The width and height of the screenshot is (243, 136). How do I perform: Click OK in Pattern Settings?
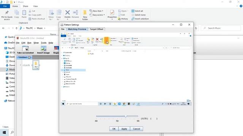pos(114,129)
